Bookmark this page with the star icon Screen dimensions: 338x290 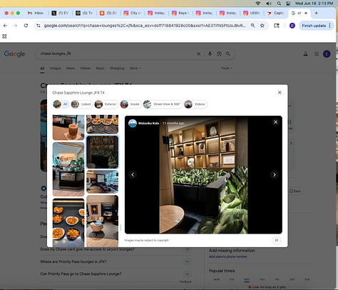click(x=262, y=26)
